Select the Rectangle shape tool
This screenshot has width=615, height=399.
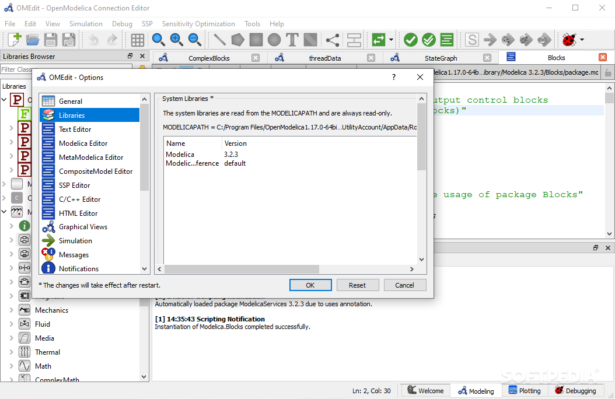(256, 40)
